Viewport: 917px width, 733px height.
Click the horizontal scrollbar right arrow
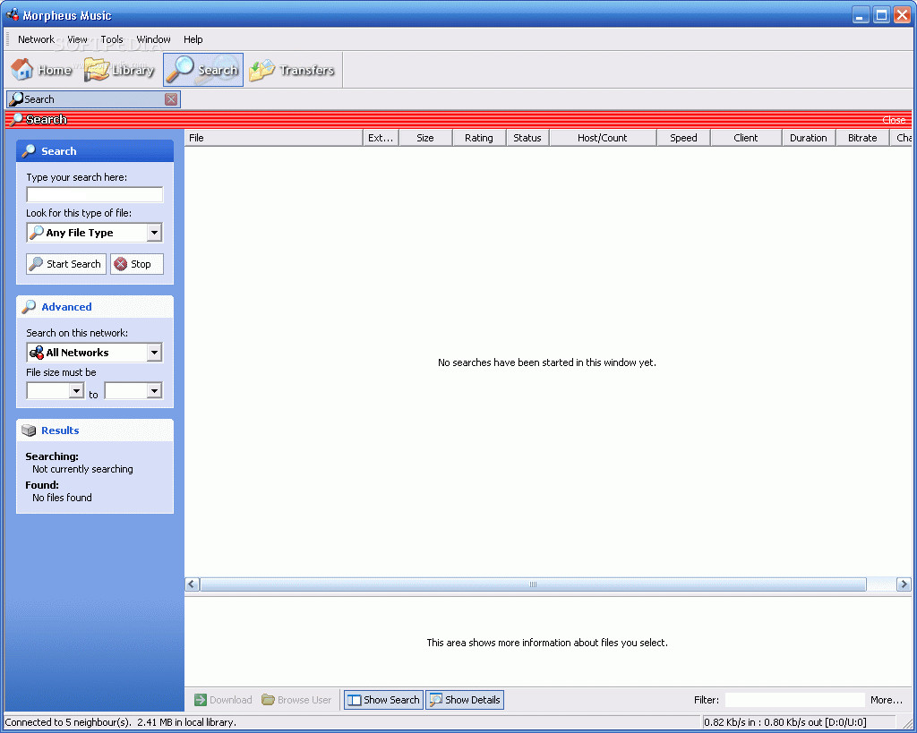(904, 584)
